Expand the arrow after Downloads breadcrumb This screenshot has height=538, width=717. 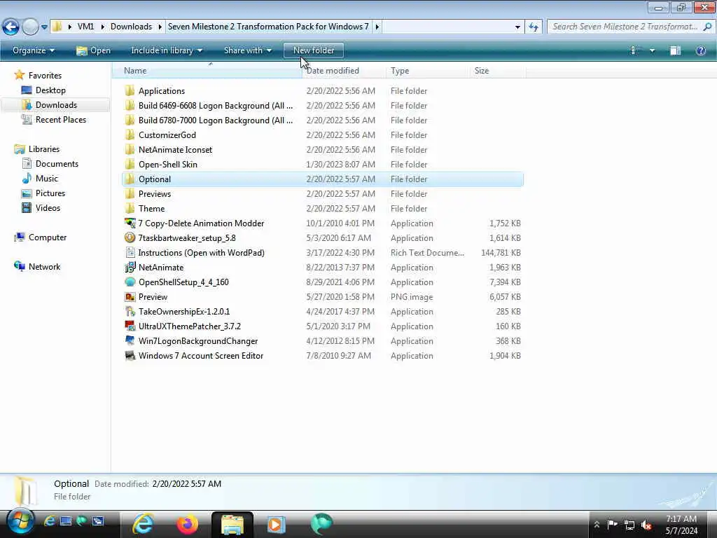160,27
